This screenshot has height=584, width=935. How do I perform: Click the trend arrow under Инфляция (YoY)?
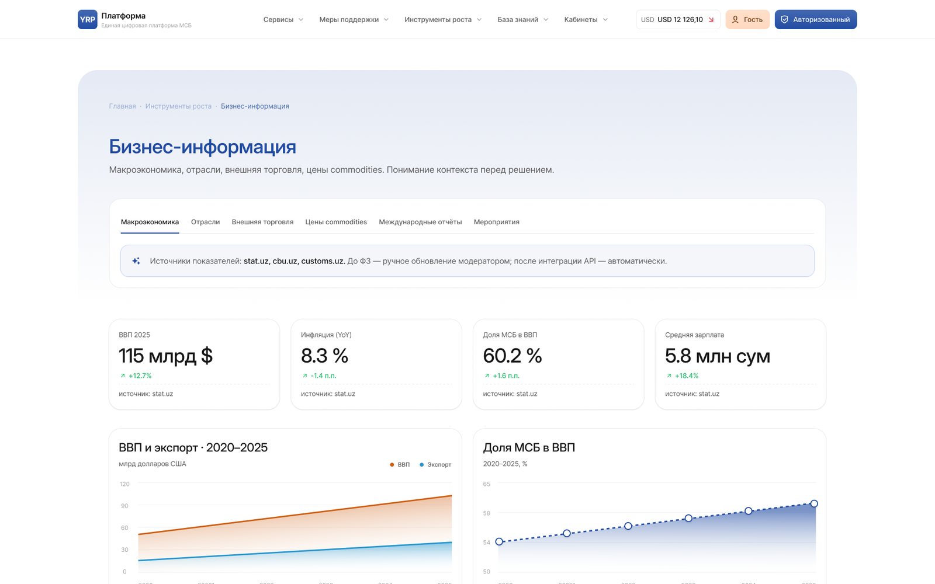(x=304, y=376)
